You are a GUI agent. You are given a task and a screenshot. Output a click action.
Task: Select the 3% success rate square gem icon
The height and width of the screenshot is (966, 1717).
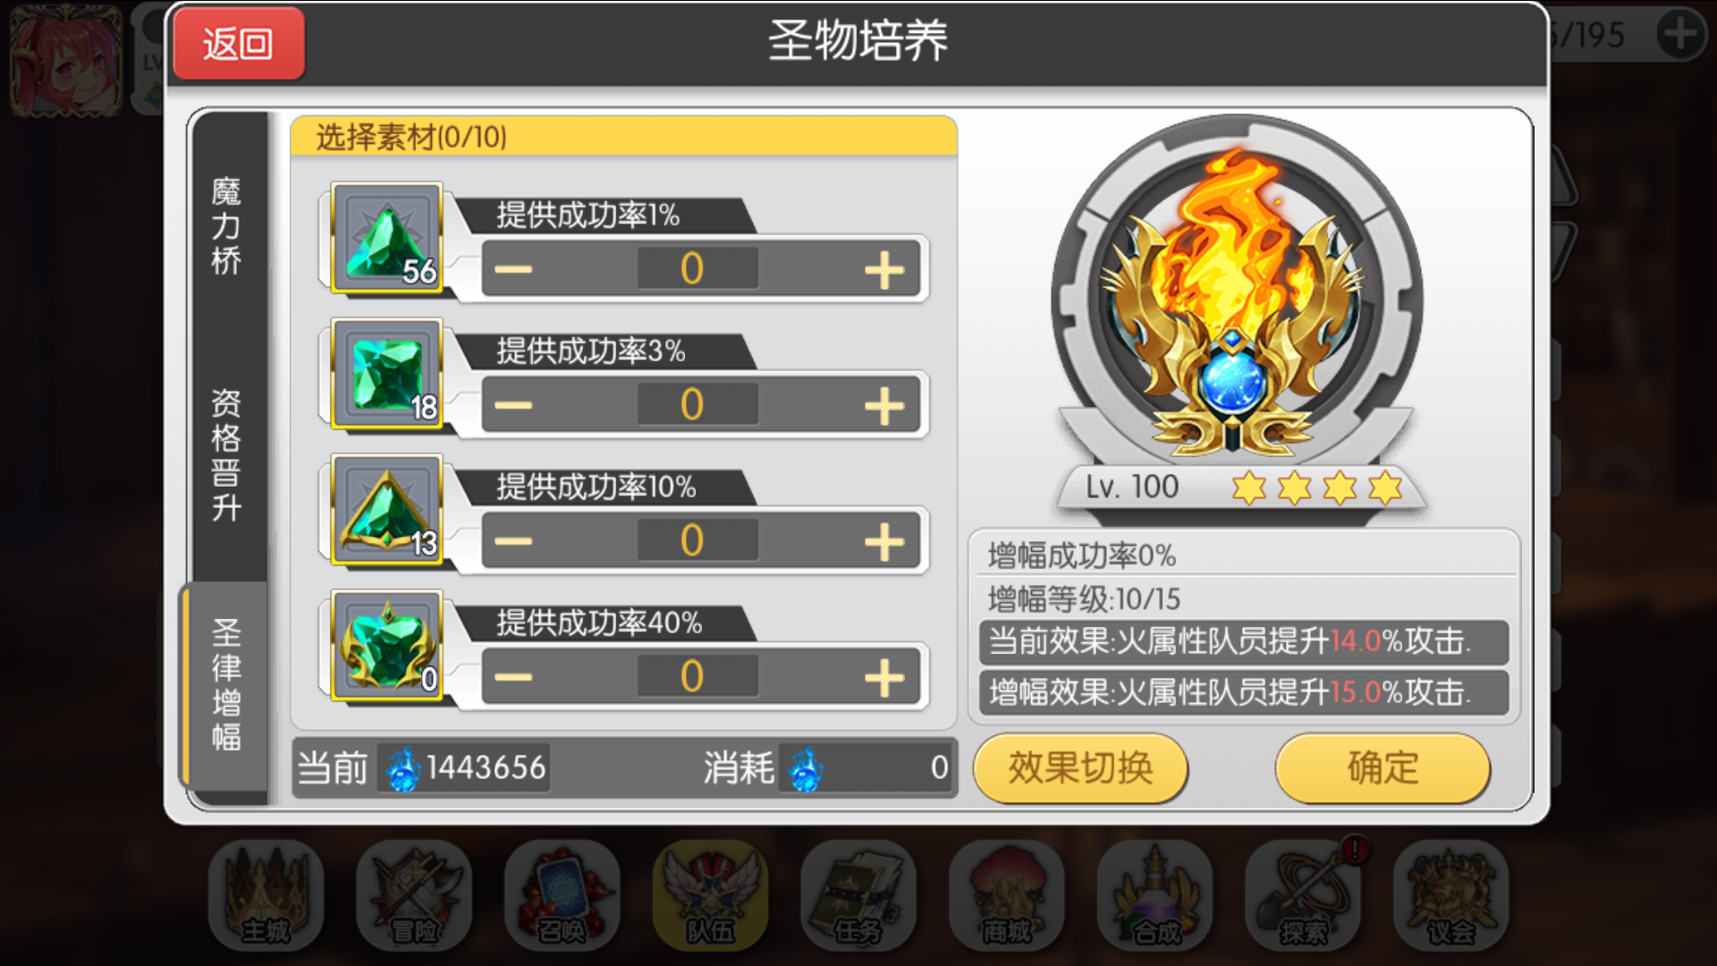387,374
